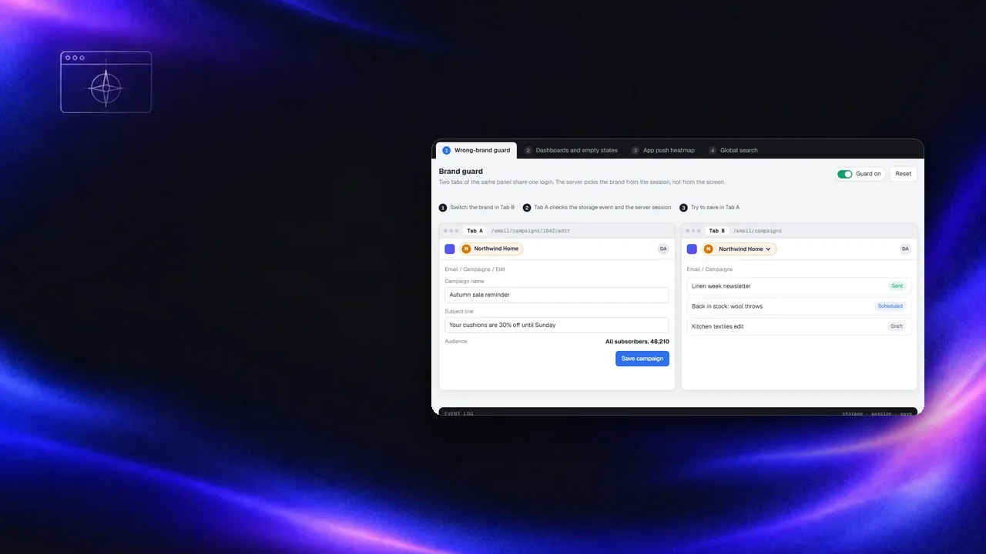Click the Sent status badge
Viewport: 986px width, 554px height.
coord(897,285)
